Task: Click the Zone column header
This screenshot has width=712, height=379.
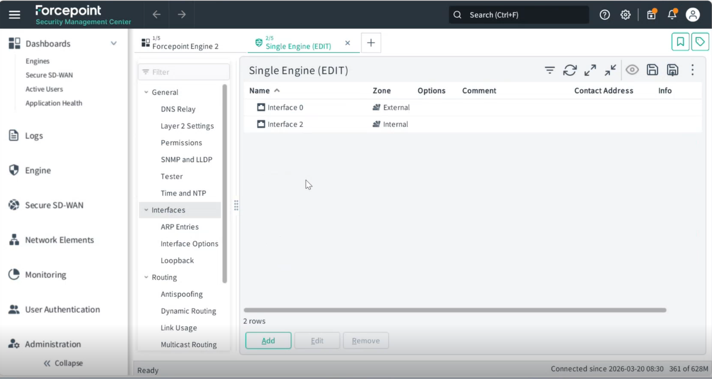Action: pyautogui.click(x=382, y=90)
